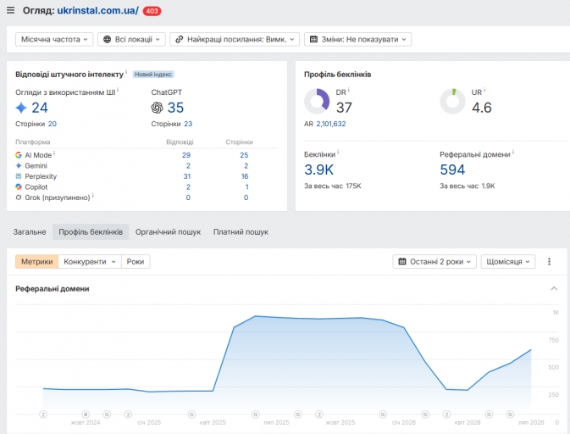Viewport: 570px width, 434px height.
Task: Click the Grok platform icon
Action: 19,198
